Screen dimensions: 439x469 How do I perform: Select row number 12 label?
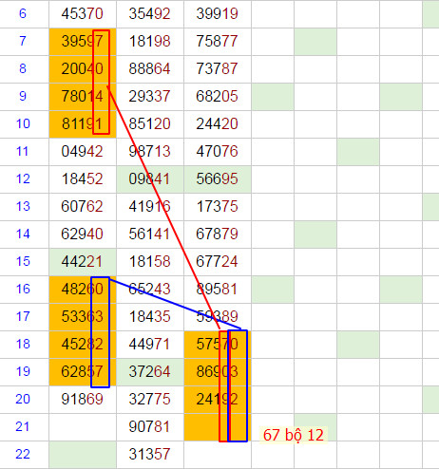coord(23,179)
